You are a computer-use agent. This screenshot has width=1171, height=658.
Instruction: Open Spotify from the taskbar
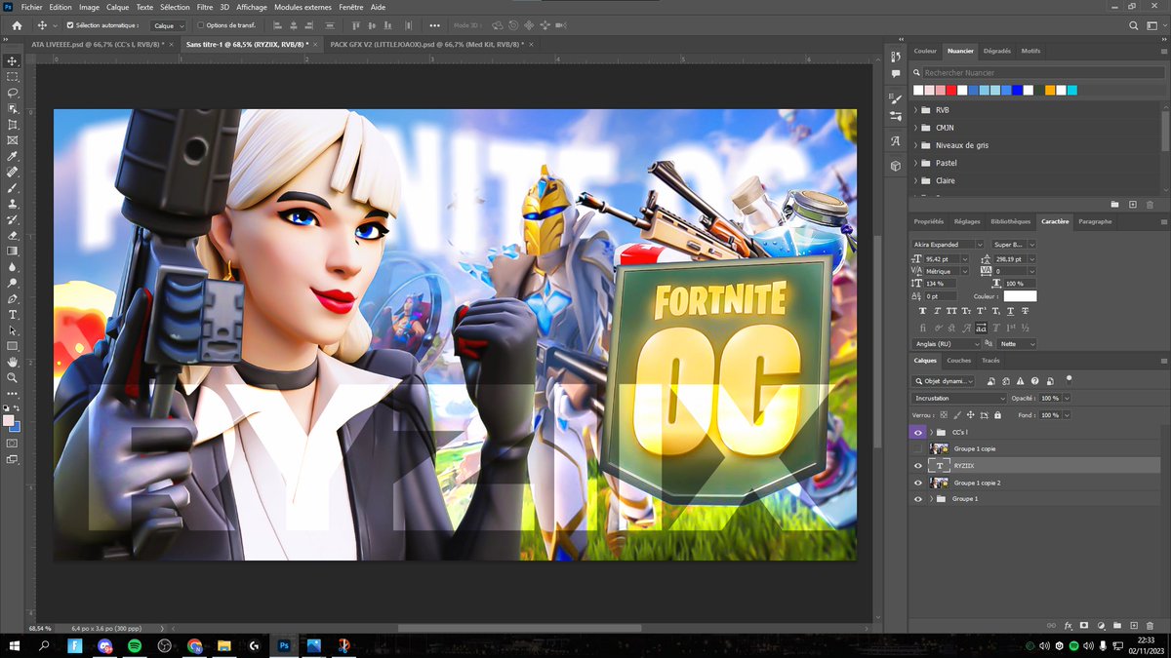coord(135,645)
